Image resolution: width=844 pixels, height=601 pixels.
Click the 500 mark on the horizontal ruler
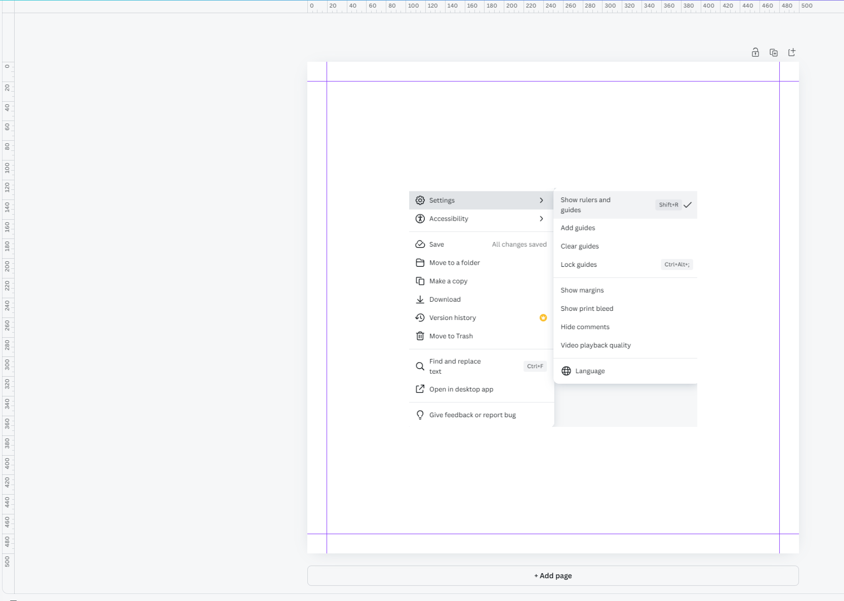point(807,6)
